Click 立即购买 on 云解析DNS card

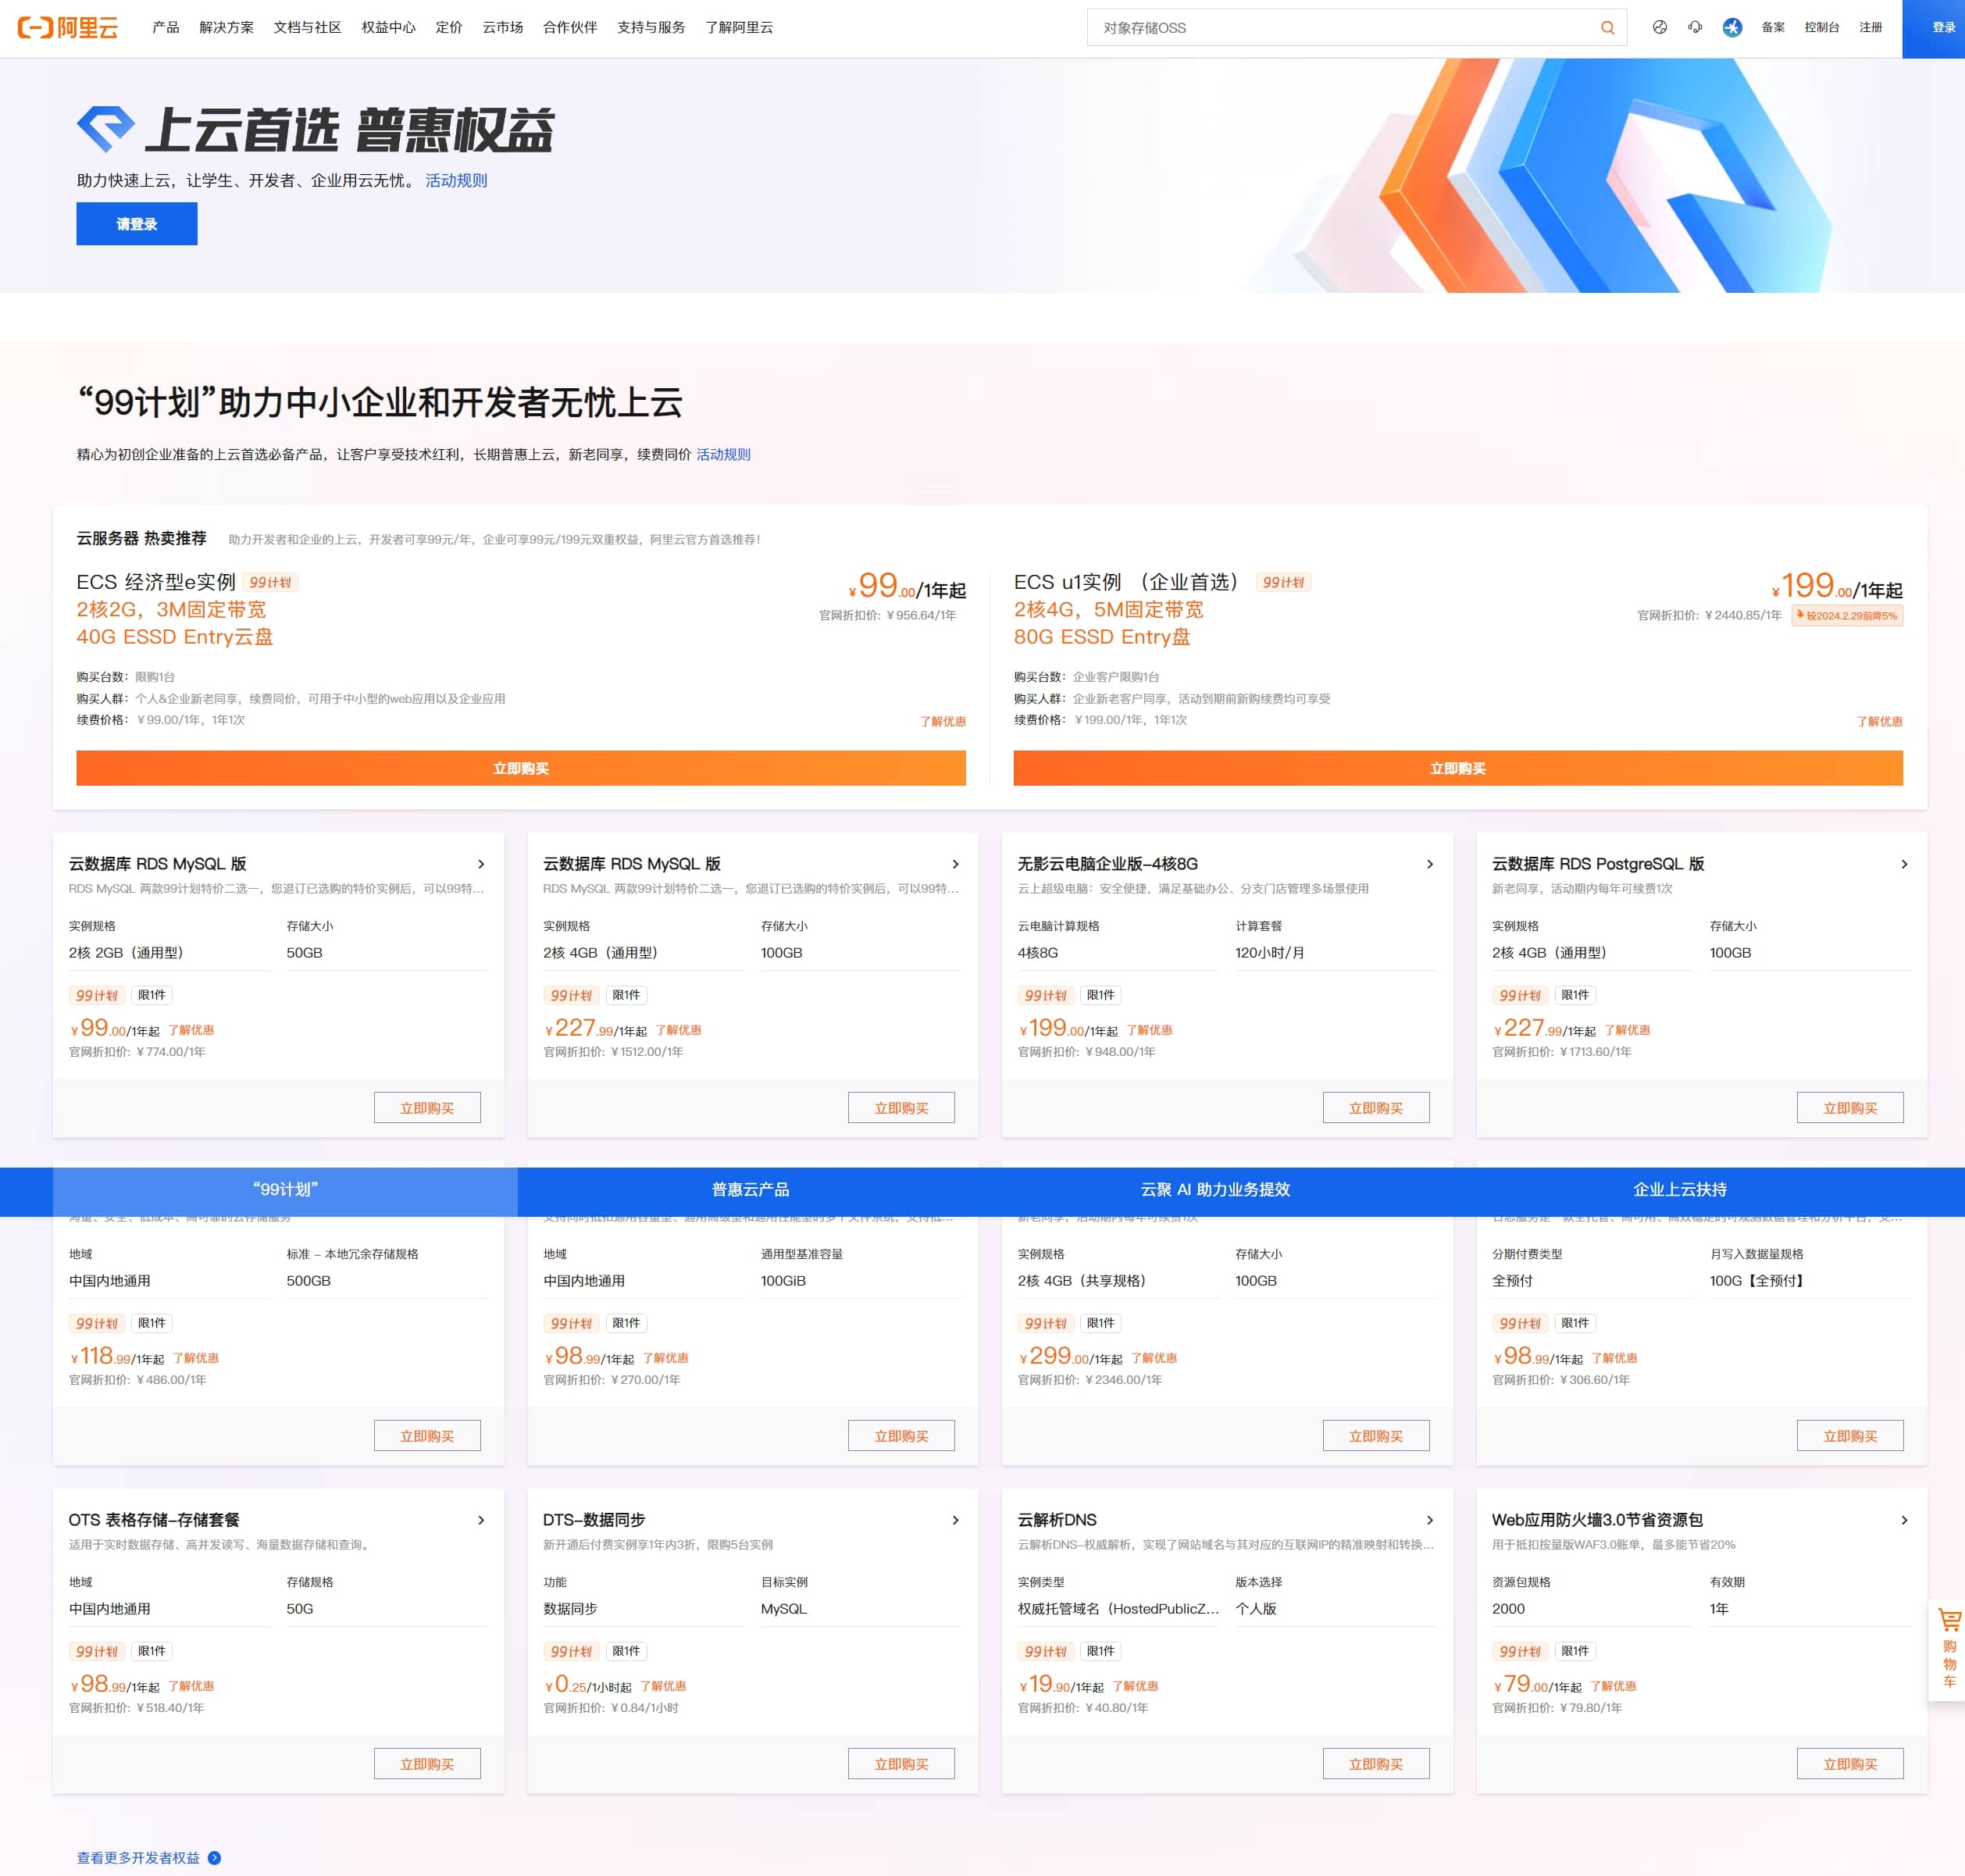1376,1764
